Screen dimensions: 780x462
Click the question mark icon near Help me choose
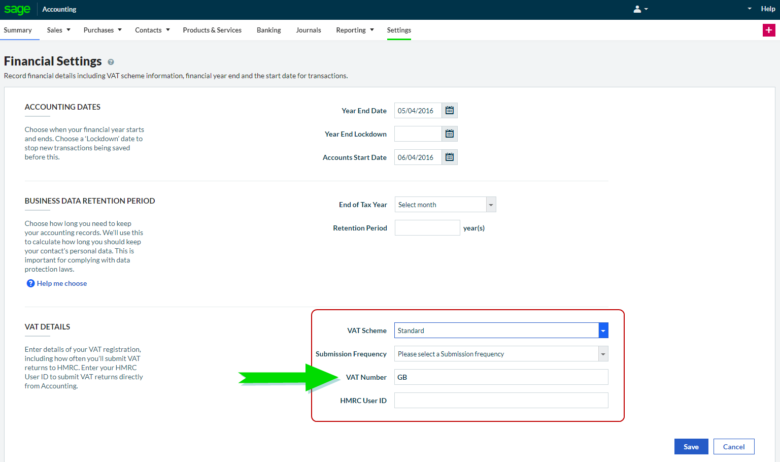coord(30,283)
